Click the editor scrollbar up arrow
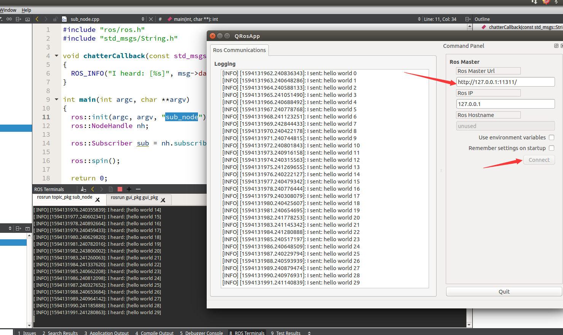Viewport: 563px width, 335px height. coord(470,27)
